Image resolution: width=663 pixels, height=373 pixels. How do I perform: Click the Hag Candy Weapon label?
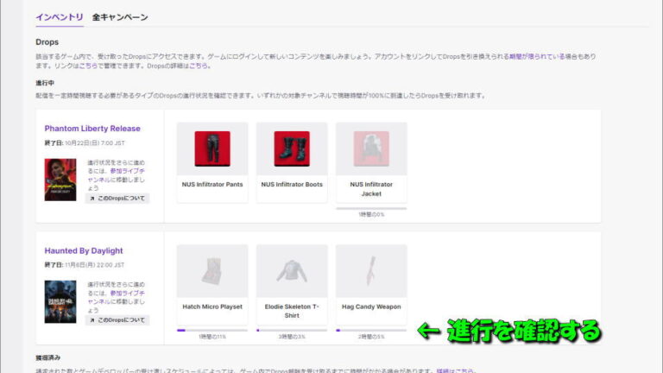pos(371,307)
